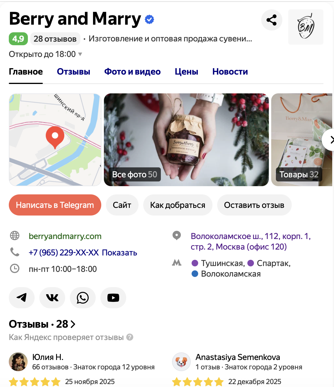
Task: Expand the opening hours dropdown arrow
Action: [x=80, y=54]
